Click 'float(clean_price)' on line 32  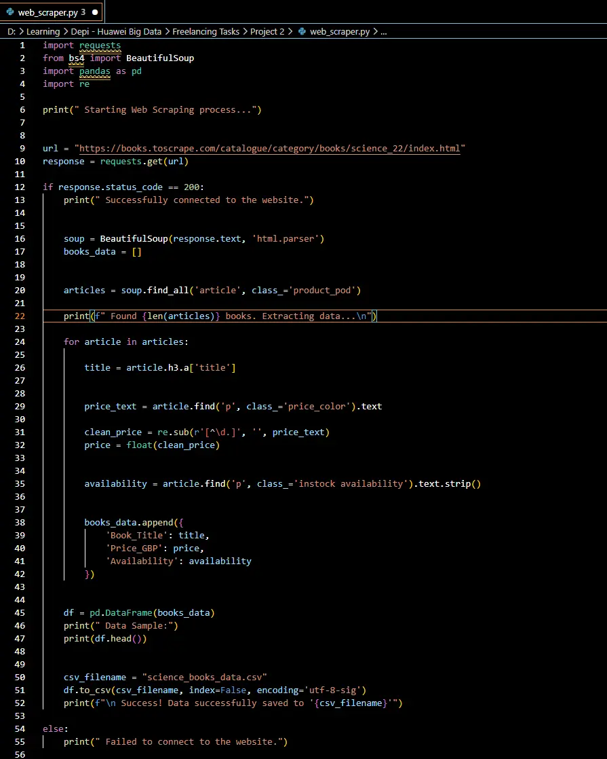click(173, 445)
